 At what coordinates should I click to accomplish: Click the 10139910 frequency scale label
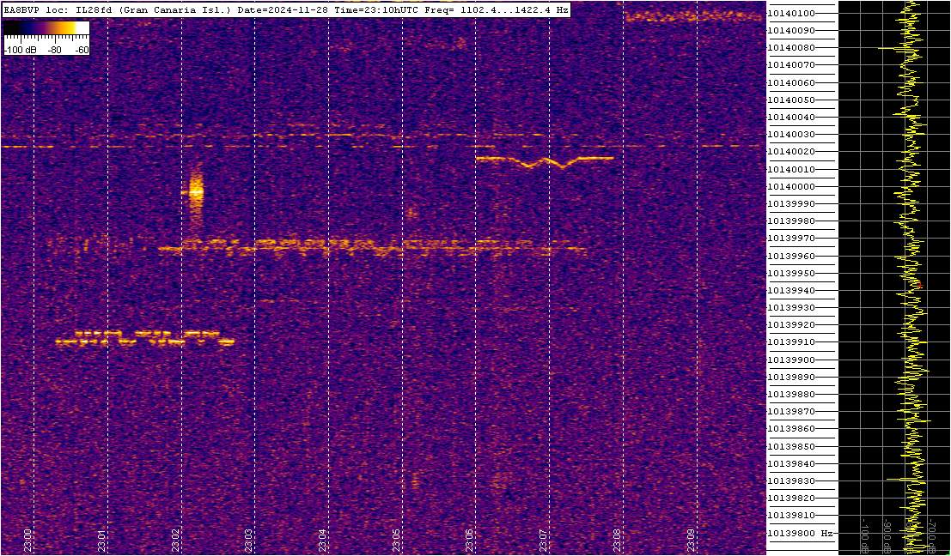pyautogui.click(x=791, y=342)
